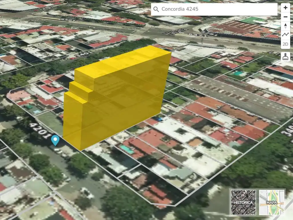Switch the map view to 2D

(285, 44)
